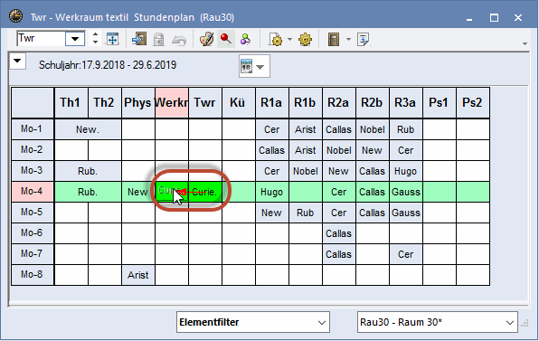Open the Elementfilter combo box
Image resolution: width=539 pixels, height=341 pixels.
253,322
